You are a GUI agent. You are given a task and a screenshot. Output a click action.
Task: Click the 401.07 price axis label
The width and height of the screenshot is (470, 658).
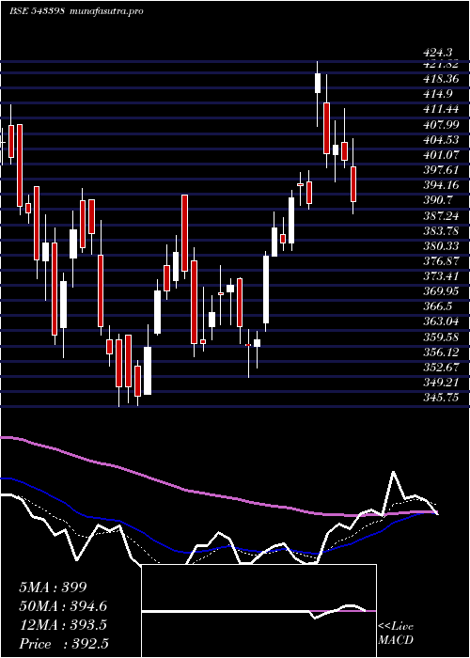click(x=441, y=155)
